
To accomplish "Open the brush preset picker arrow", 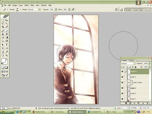I will coord(20,9).
